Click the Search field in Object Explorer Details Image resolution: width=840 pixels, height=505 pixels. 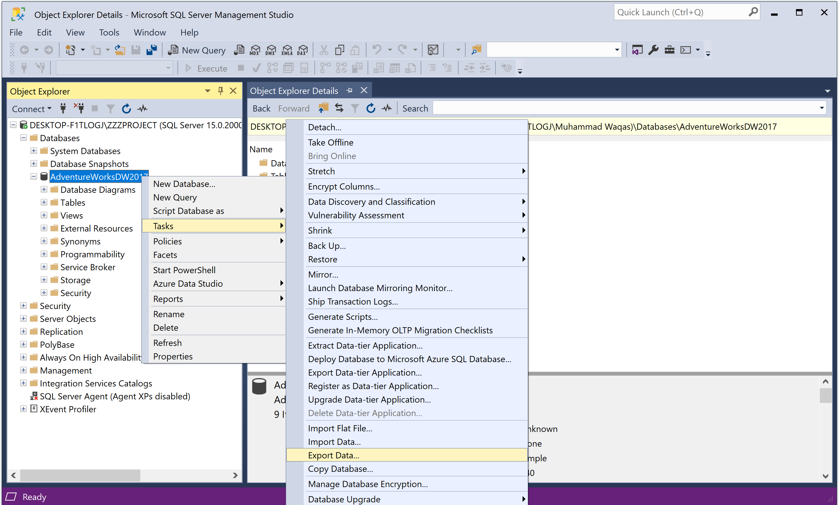[x=626, y=108]
